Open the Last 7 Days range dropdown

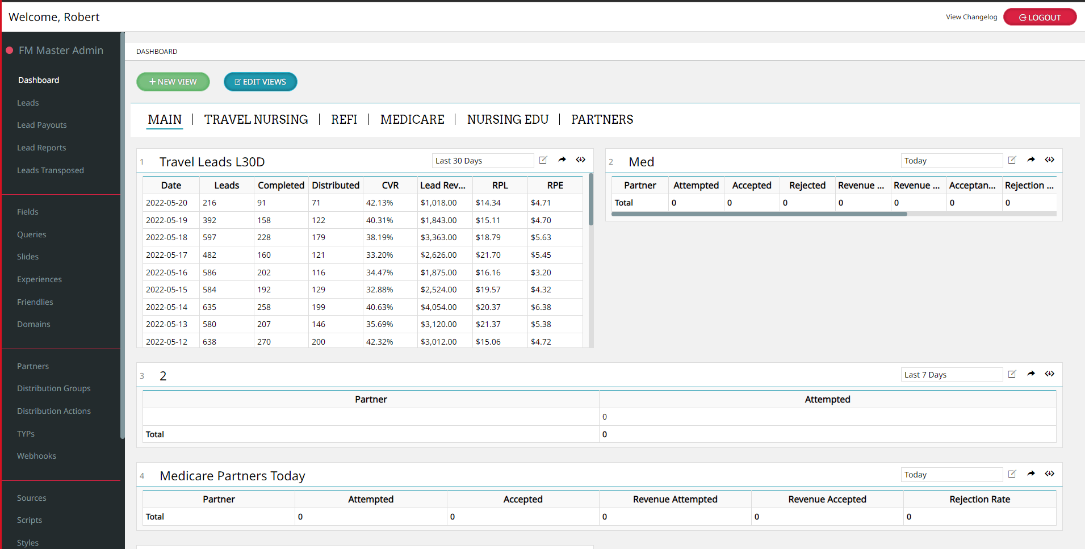[x=951, y=375]
